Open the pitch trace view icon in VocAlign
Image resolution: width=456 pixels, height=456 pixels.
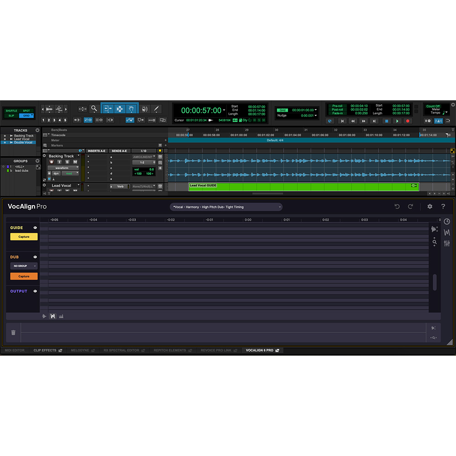[447, 233]
